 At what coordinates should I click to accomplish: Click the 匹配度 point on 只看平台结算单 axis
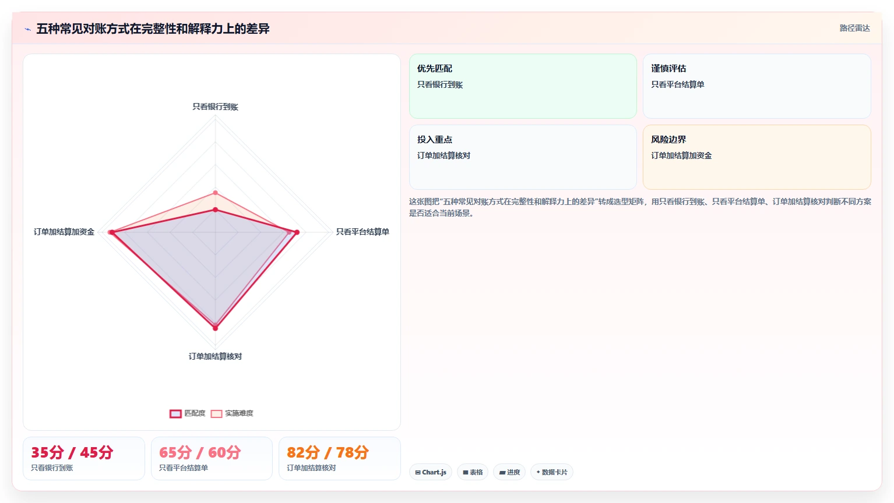(x=297, y=232)
